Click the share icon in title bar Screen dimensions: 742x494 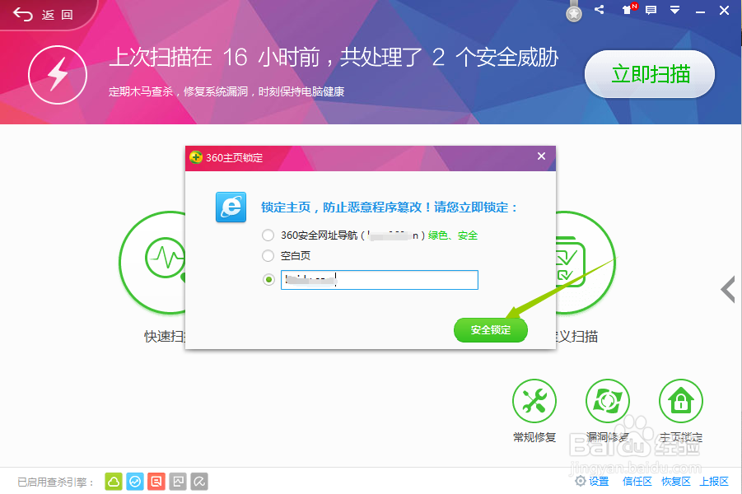(599, 9)
